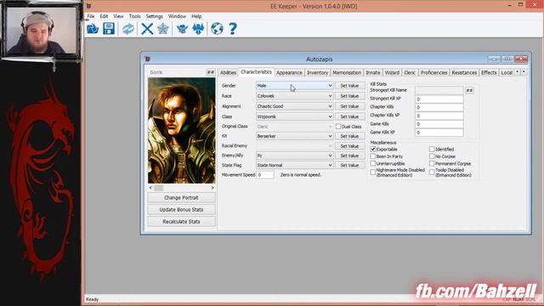Open the Memorisation tab

(347, 72)
